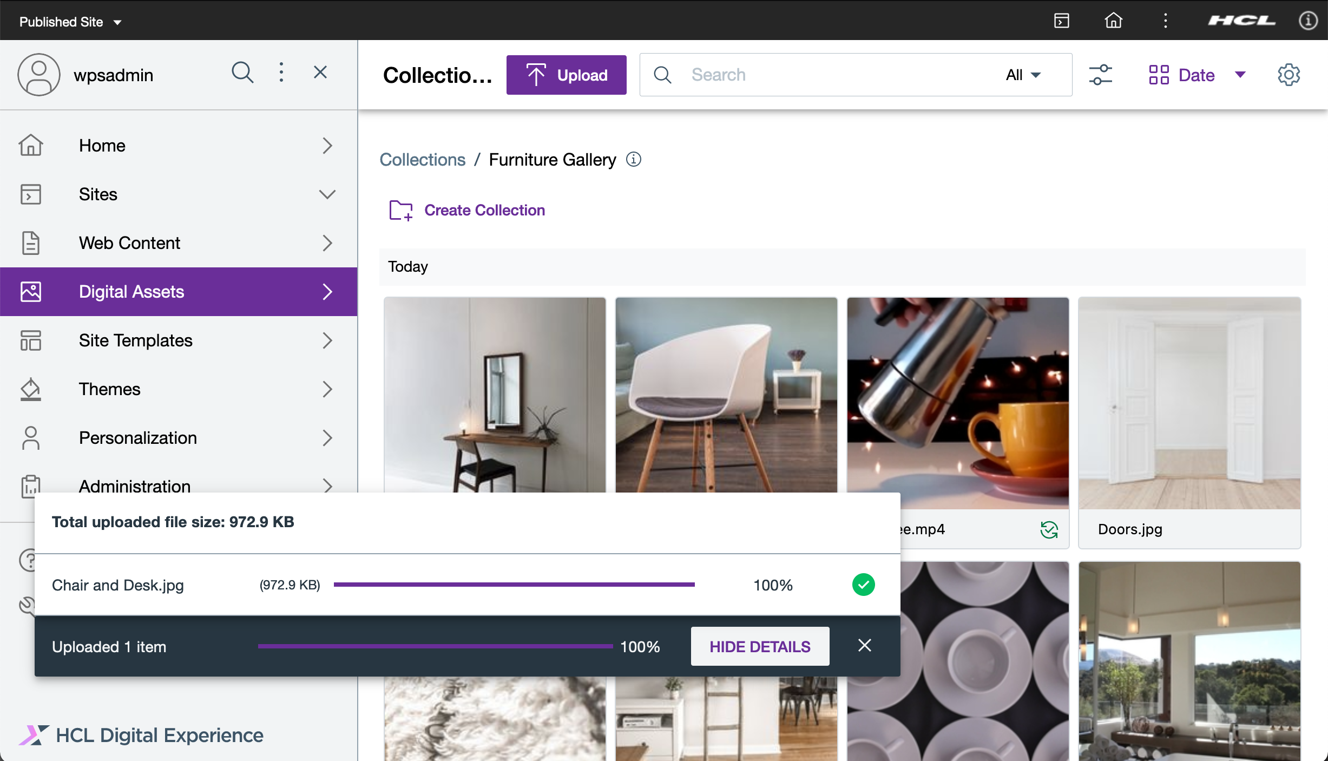
Task: Toggle the upload progress slider to 100%
Action: click(x=611, y=647)
